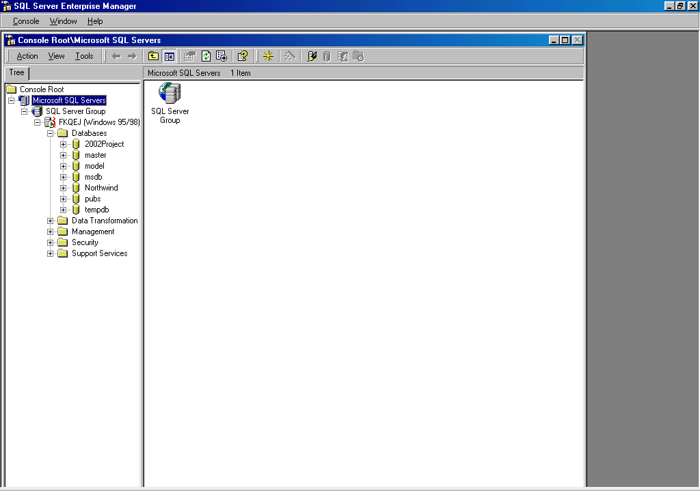Expand the Northwind database node

(64, 188)
